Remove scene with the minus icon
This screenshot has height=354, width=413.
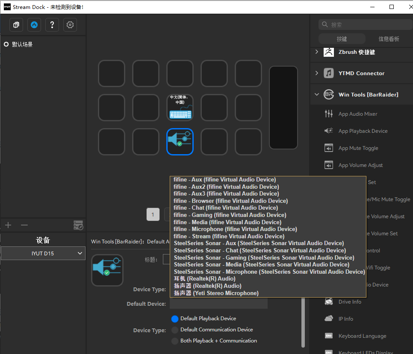pyautogui.click(x=24, y=225)
